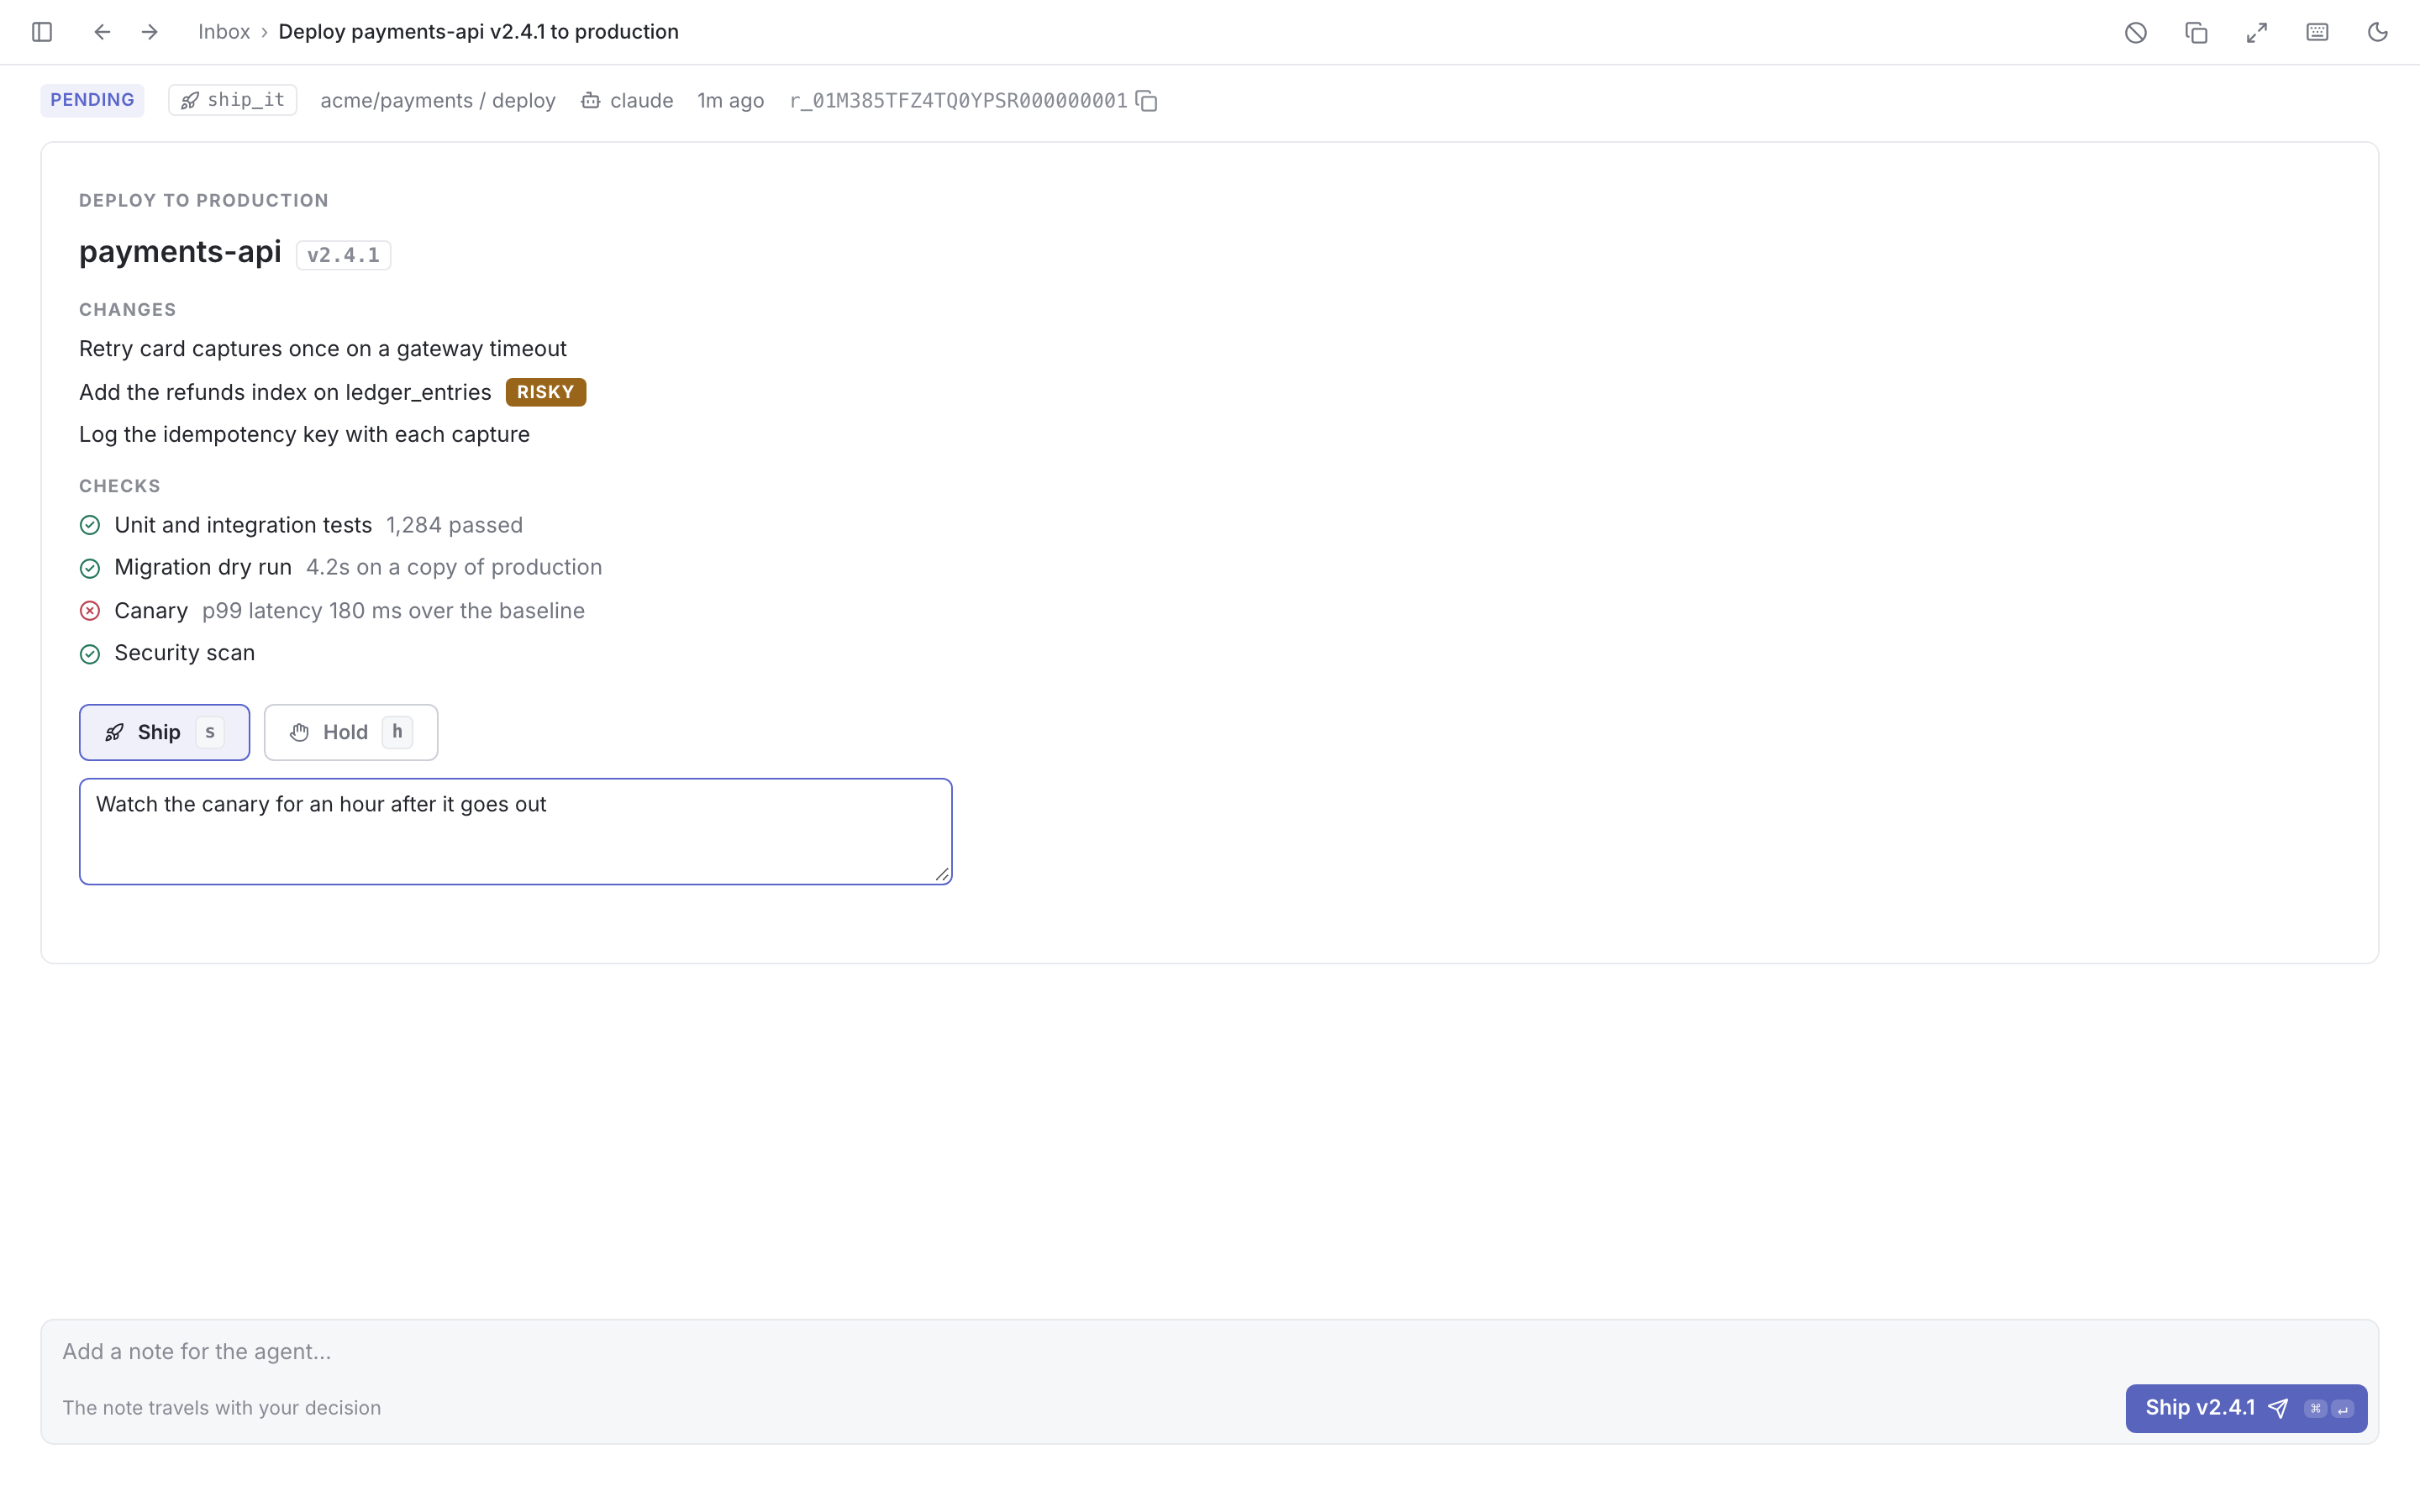This screenshot has width=2420, height=1512.
Task: Click the robot icon beside claude
Action: [591, 101]
